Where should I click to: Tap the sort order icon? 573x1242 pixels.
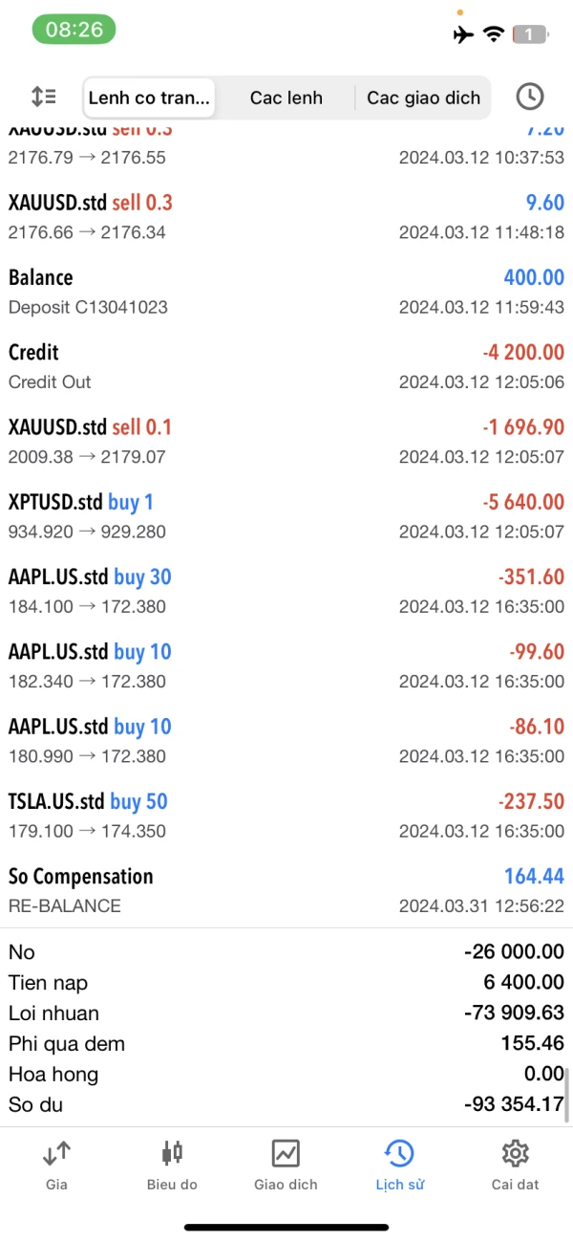click(43, 97)
